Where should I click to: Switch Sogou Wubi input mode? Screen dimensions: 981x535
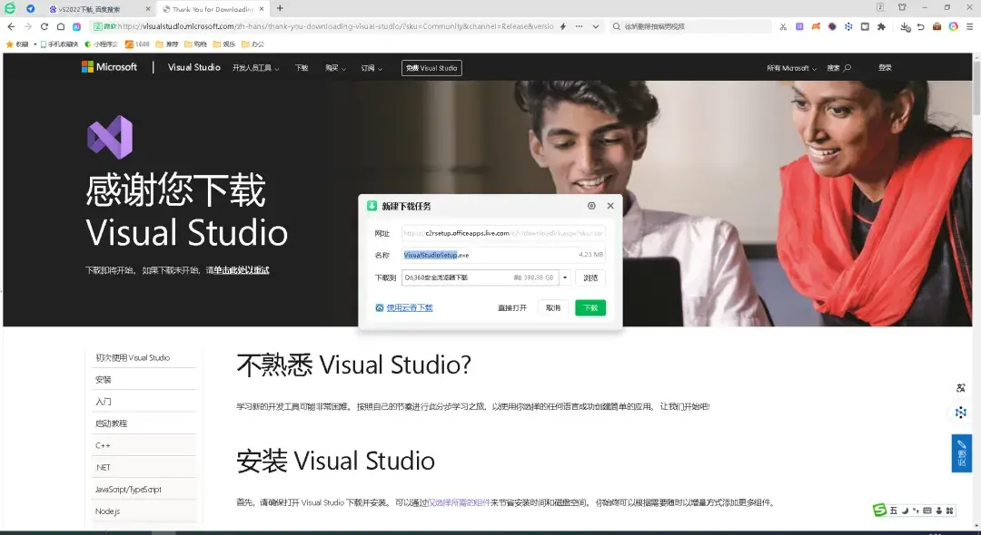(x=894, y=510)
